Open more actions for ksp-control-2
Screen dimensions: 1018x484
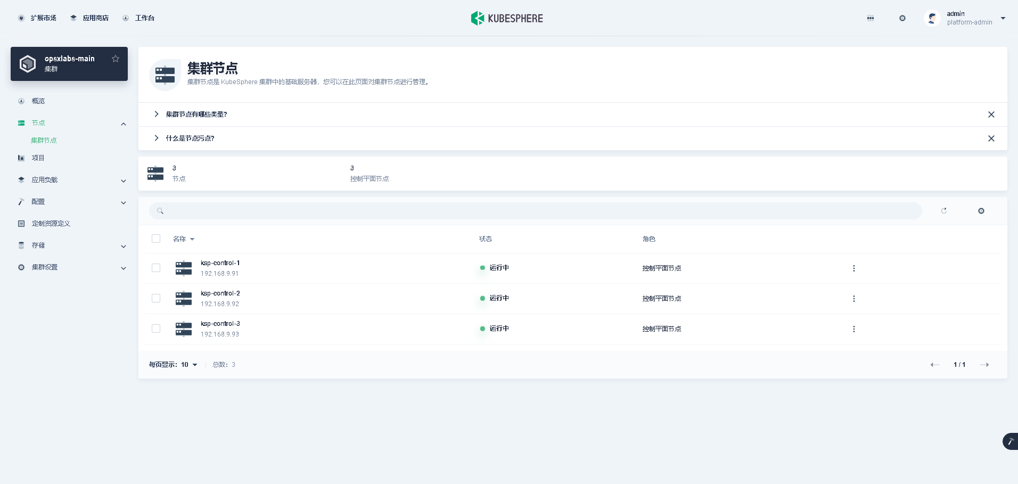(x=854, y=299)
